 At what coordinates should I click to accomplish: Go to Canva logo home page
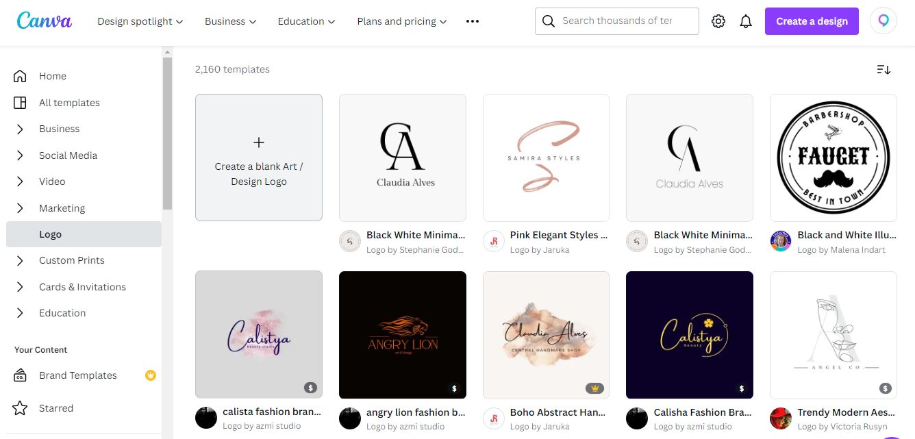(45, 21)
